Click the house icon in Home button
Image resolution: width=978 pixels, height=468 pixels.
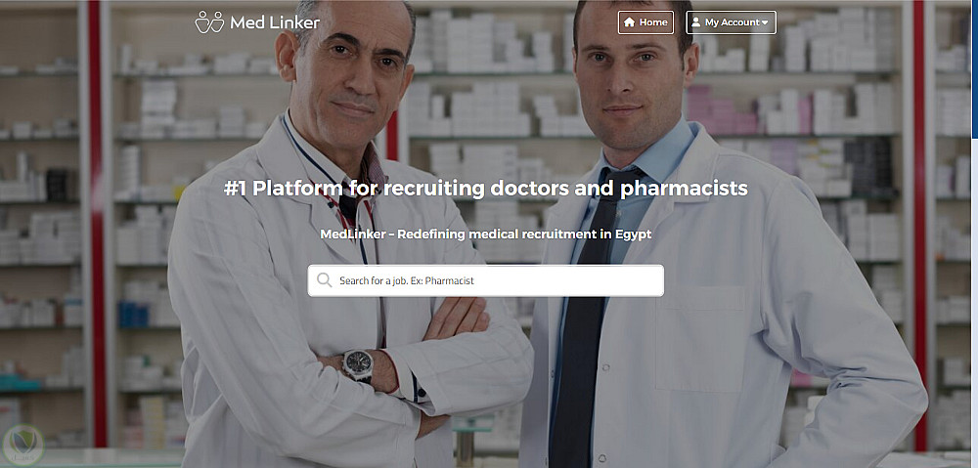pos(629,22)
